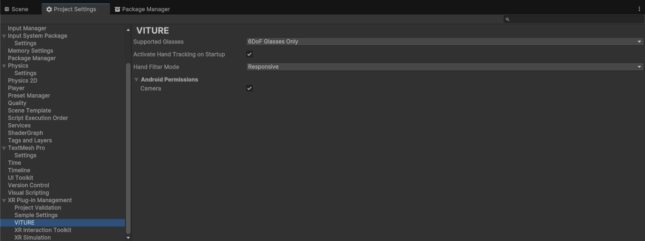
Task: Select Scene Template settings
Action: [29, 111]
